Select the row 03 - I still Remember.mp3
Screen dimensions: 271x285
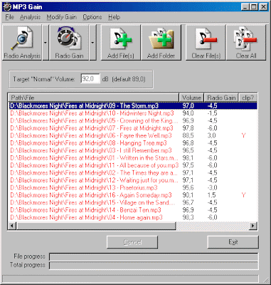click(133, 150)
